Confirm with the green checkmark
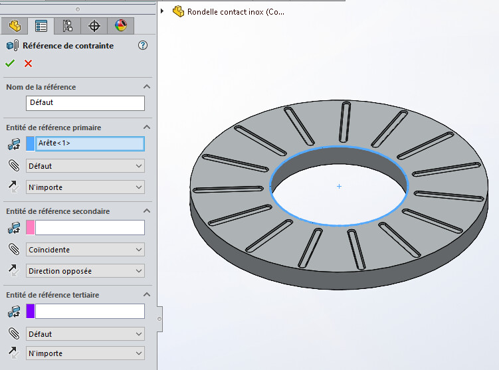The image size is (499, 370). (10, 64)
